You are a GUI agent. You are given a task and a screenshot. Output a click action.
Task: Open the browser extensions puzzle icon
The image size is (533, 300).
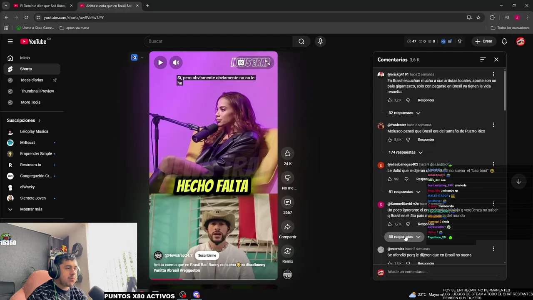tap(492, 17)
